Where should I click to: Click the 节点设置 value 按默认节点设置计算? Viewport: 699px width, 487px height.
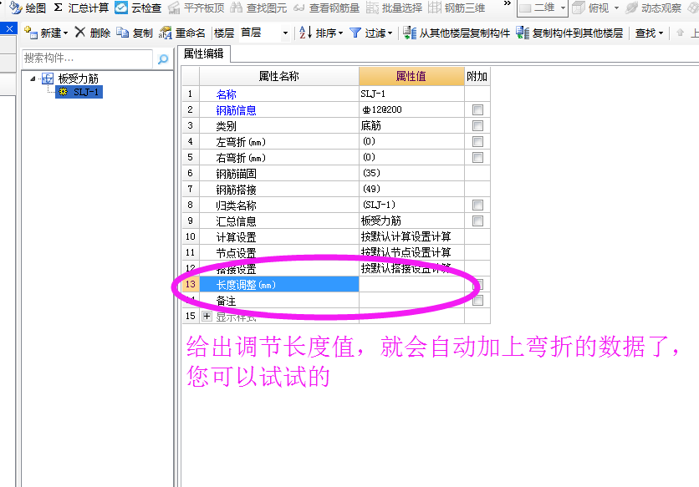[x=411, y=252]
